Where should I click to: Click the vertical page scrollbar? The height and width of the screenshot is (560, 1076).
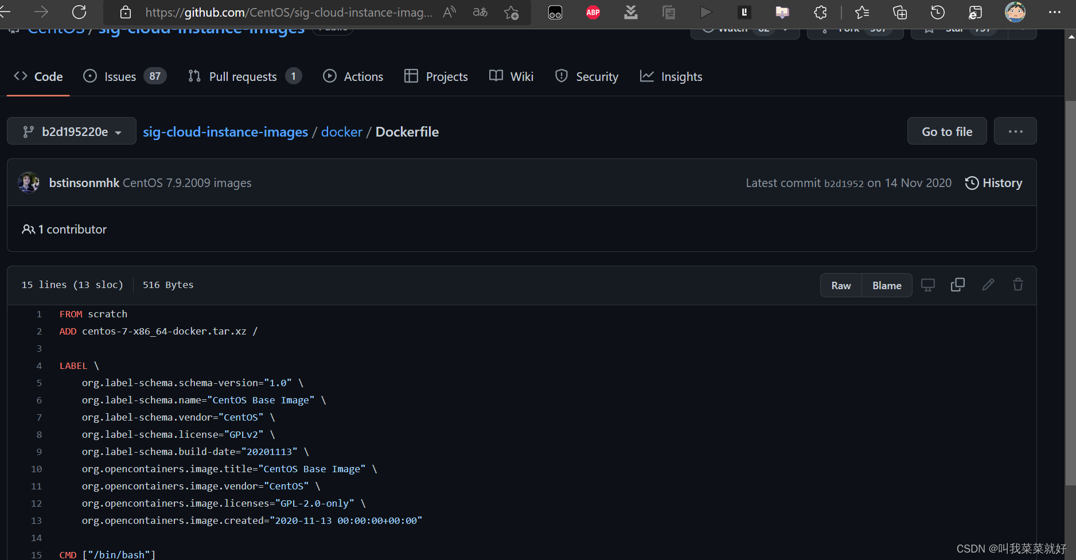coord(1070,293)
